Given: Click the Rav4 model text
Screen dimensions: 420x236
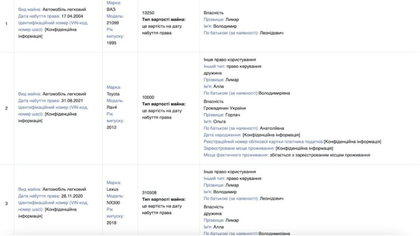Looking at the screenshot, I should point(112,107).
